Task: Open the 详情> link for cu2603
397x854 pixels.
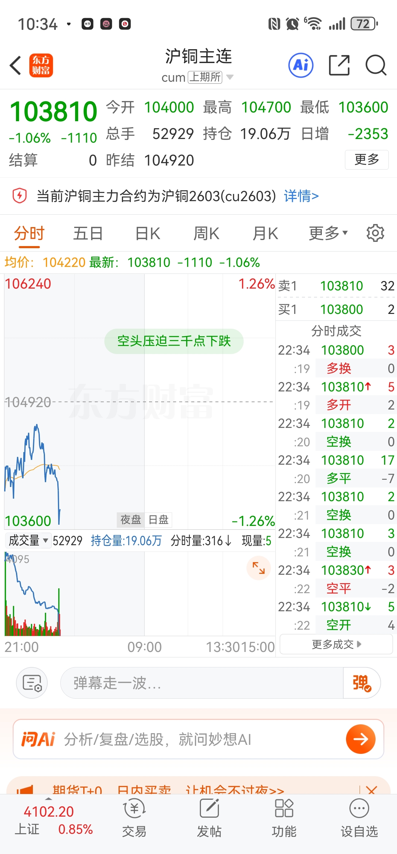Action: (x=301, y=196)
